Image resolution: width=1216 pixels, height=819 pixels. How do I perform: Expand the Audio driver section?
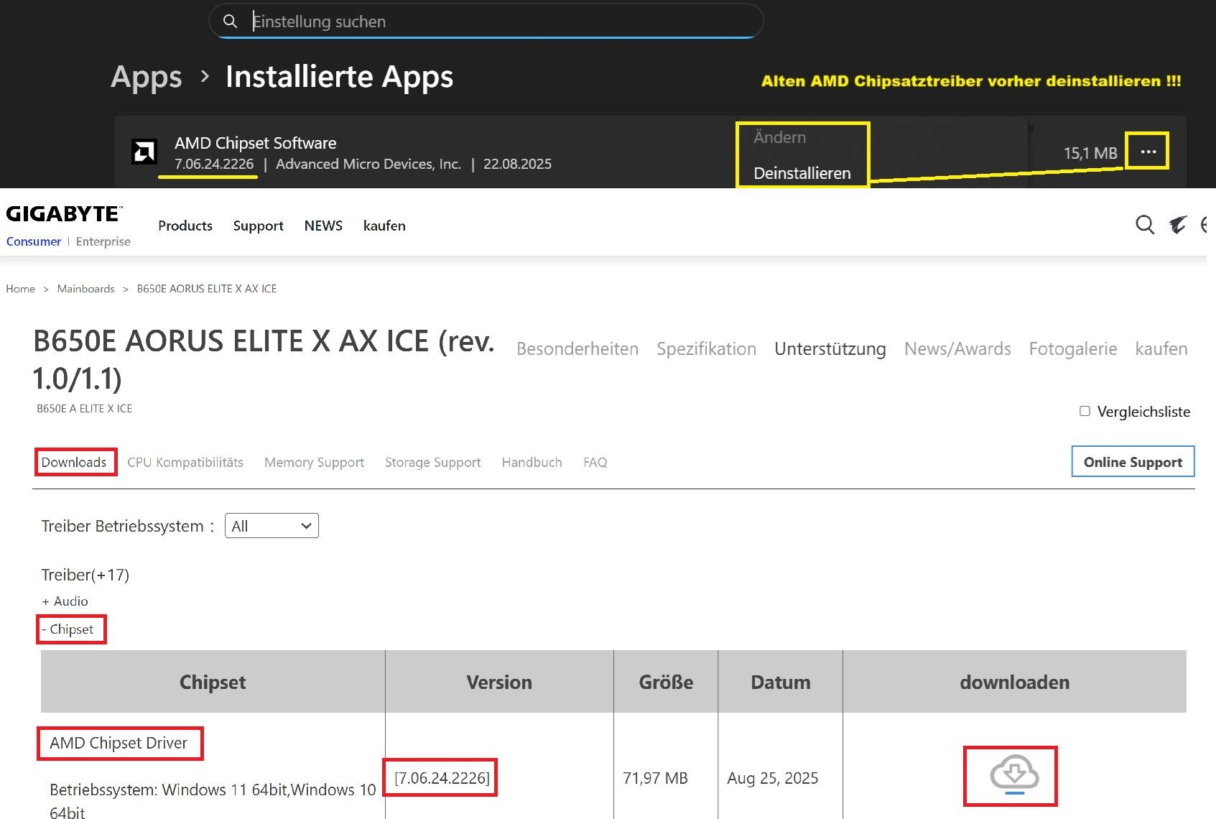65,601
